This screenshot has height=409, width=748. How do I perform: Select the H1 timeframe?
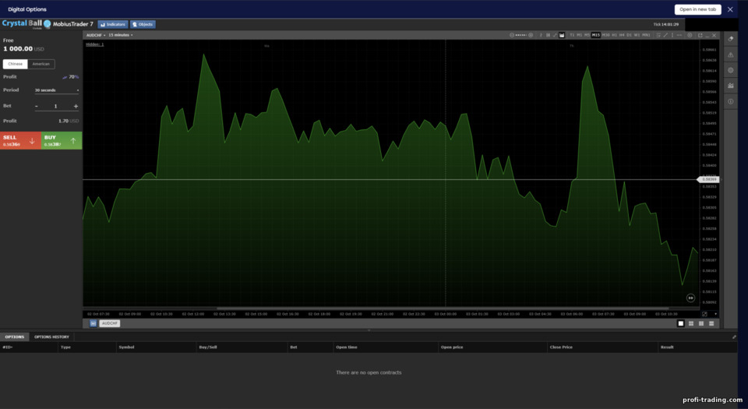[x=615, y=35]
